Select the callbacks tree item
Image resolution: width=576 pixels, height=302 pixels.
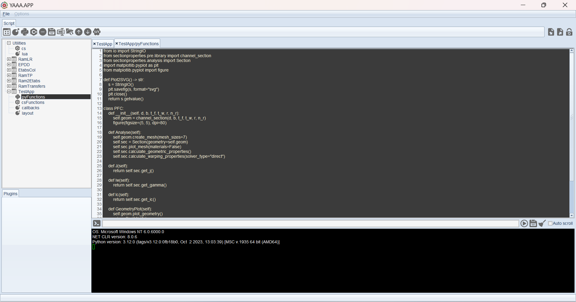30,108
